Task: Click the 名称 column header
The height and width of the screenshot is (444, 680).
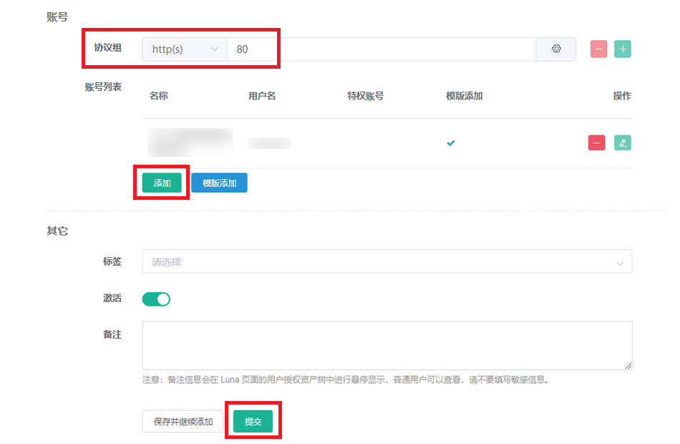Action: pos(158,95)
